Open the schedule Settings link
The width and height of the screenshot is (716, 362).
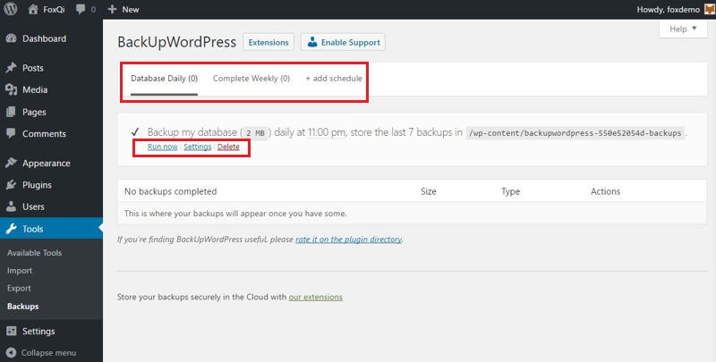(197, 147)
